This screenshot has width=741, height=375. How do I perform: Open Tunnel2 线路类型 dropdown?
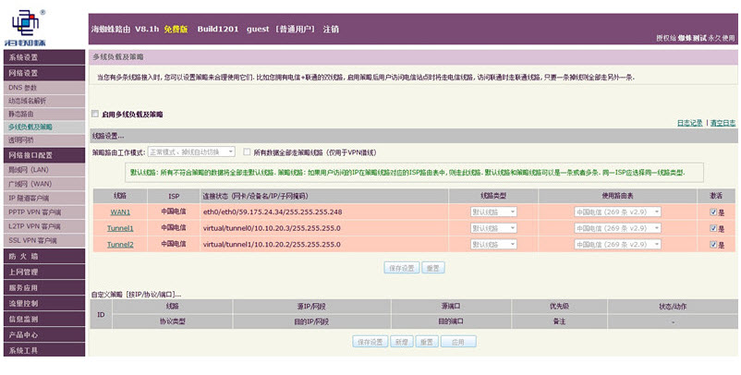[493, 245]
